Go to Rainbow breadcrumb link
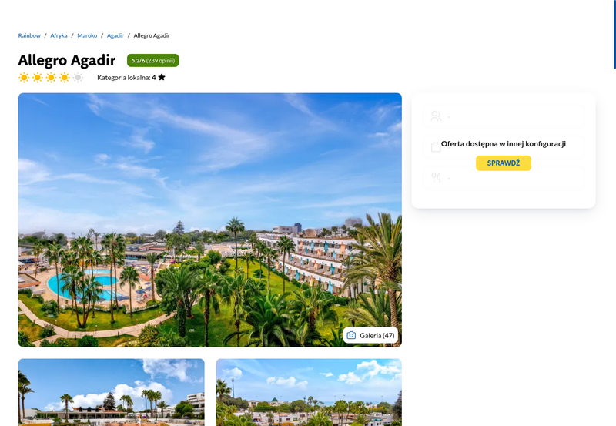The height and width of the screenshot is (426, 616). coord(29,35)
